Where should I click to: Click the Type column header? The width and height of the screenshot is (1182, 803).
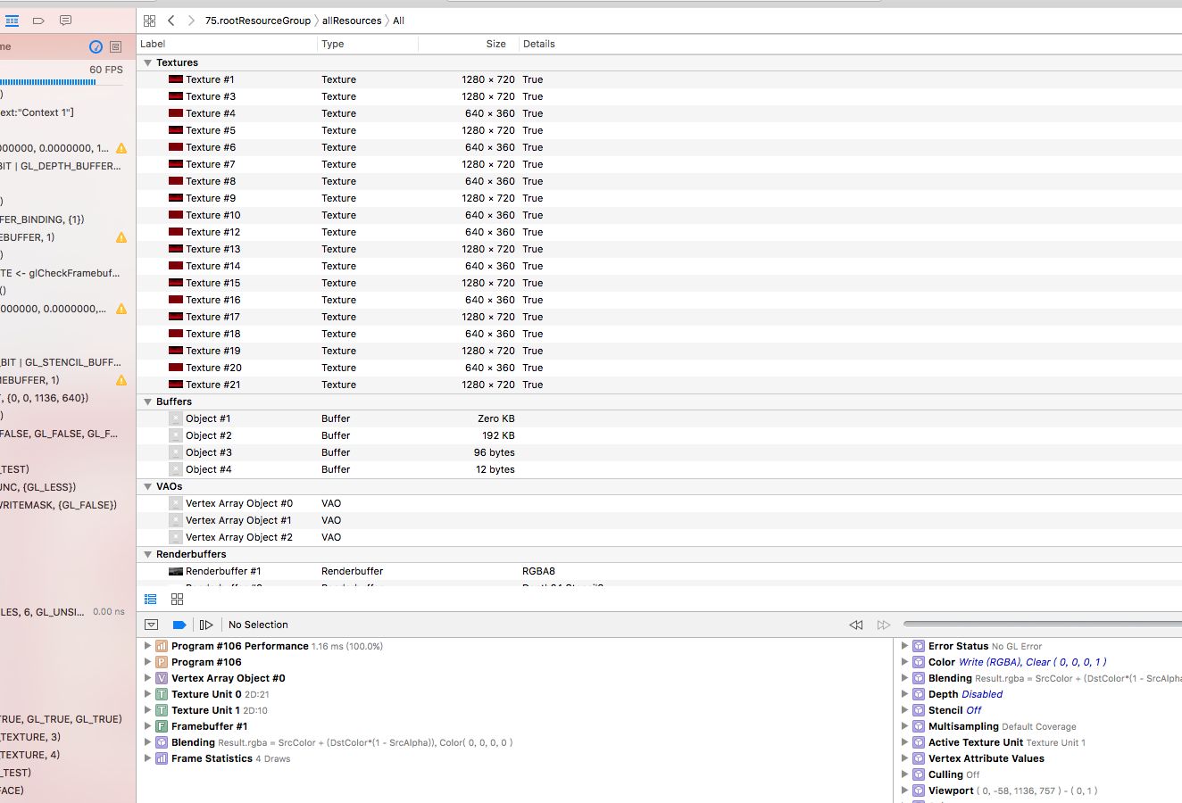(x=333, y=44)
